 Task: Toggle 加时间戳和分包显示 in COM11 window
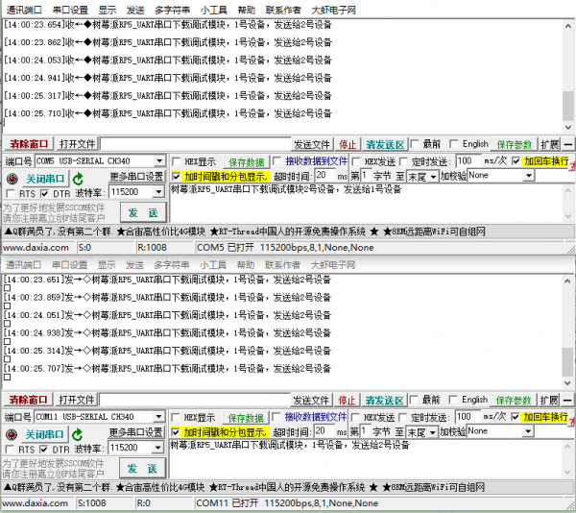[176, 432]
